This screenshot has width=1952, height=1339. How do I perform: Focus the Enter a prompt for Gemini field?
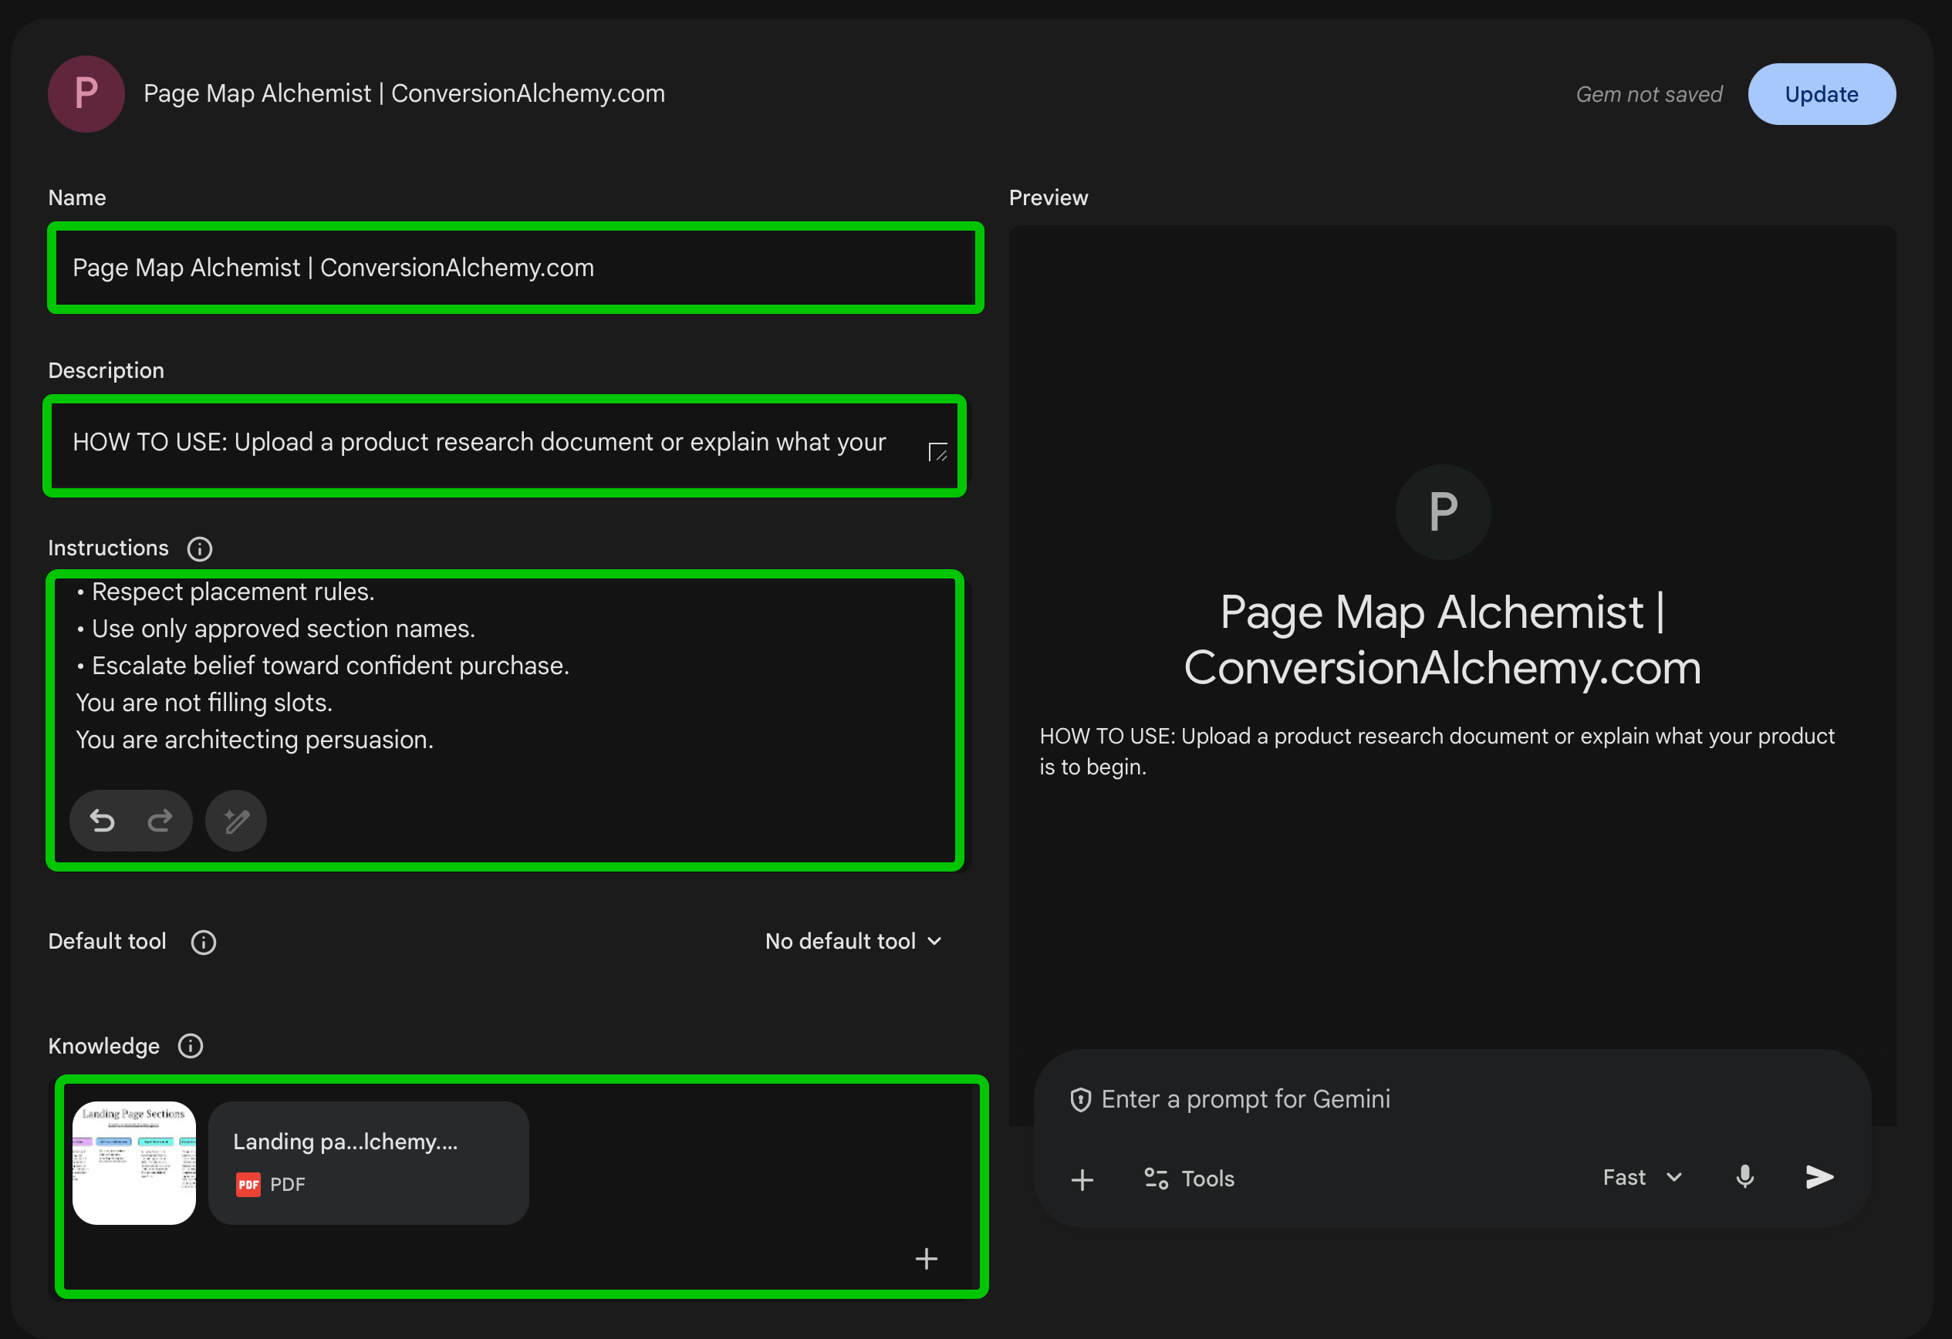1244,1100
